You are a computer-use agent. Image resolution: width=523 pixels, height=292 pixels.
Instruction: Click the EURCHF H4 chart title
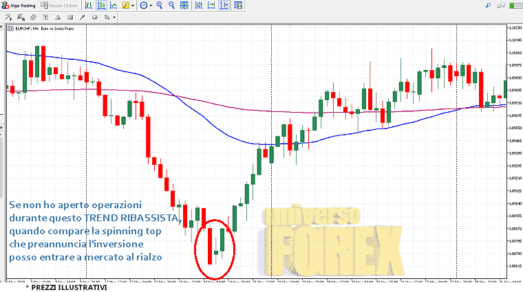click(x=34, y=28)
